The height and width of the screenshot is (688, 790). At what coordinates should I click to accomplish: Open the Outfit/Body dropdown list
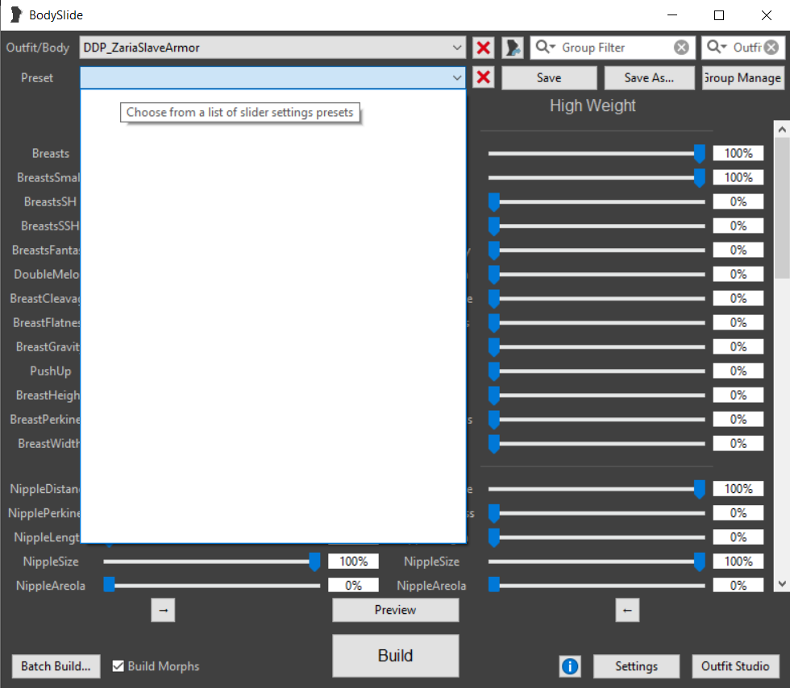click(457, 48)
